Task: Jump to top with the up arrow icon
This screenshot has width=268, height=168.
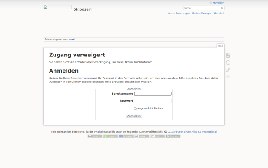Action: (228, 77)
